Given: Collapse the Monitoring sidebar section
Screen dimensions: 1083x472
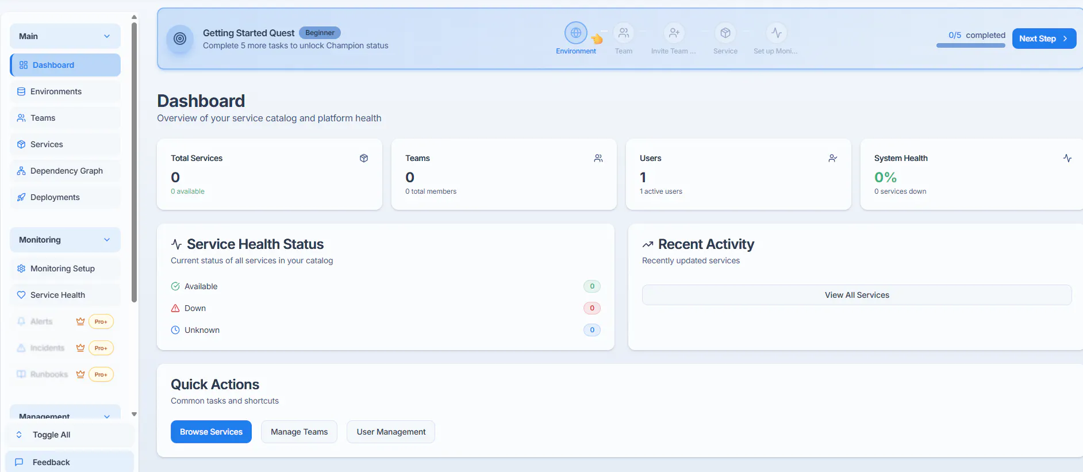Looking at the screenshot, I should [x=65, y=240].
